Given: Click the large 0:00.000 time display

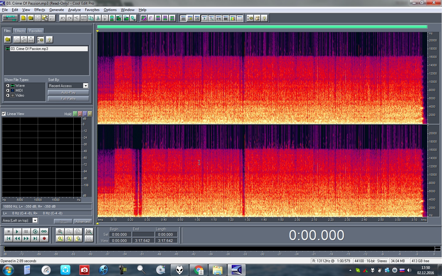Looking at the screenshot, I should pos(316,235).
